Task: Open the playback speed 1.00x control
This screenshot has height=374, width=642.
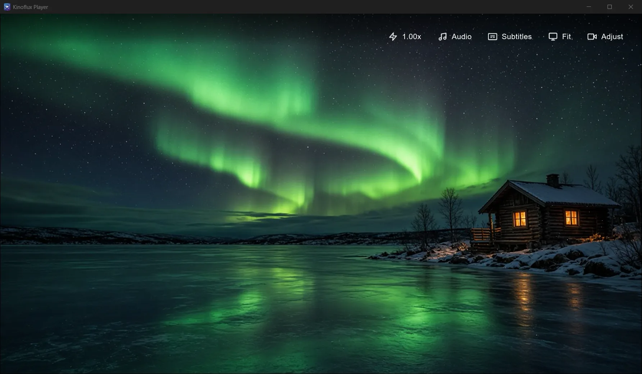Action: [x=405, y=37]
